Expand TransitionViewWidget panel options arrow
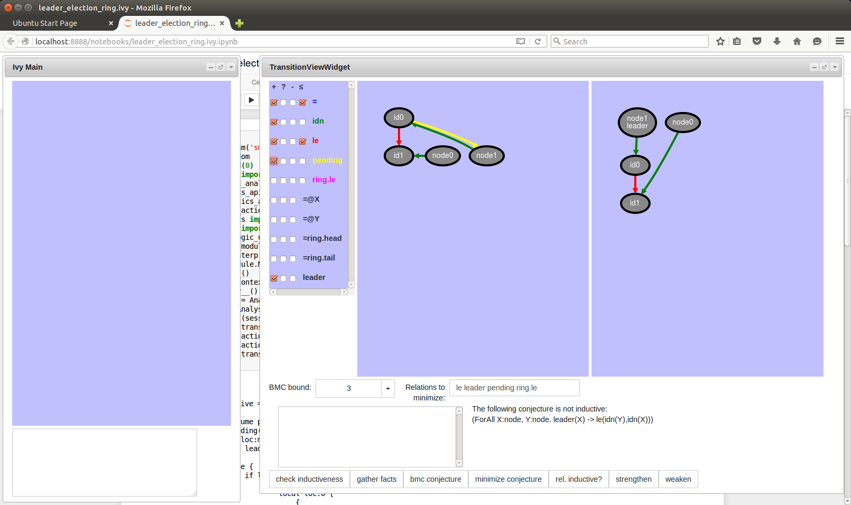This screenshot has width=851, height=505. [x=835, y=67]
